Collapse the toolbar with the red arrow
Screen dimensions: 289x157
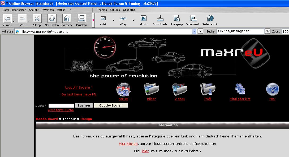coord(93,20)
